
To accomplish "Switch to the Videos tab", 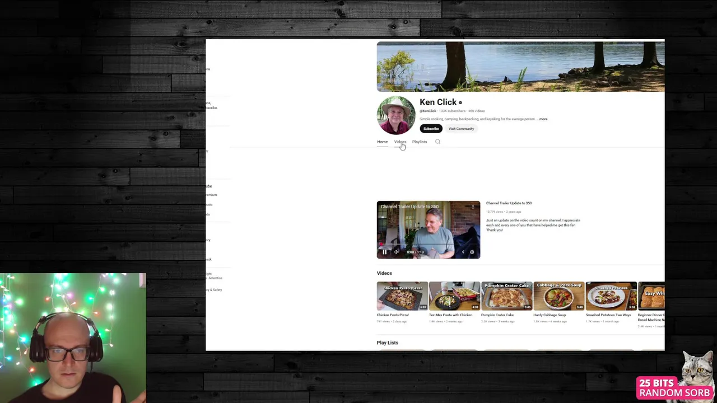I will [x=400, y=142].
